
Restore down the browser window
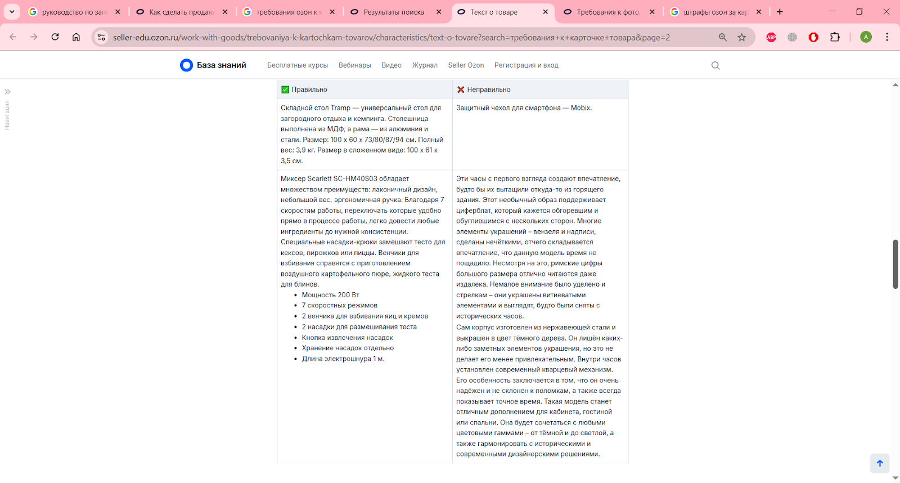[x=859, y=11]
